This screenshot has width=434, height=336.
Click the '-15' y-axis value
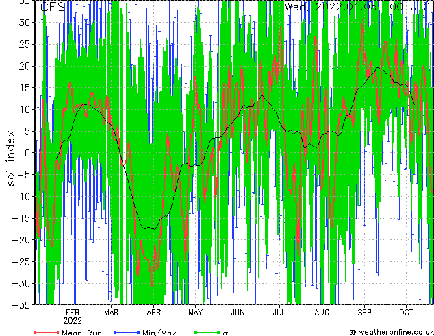(x=21, y=218)
